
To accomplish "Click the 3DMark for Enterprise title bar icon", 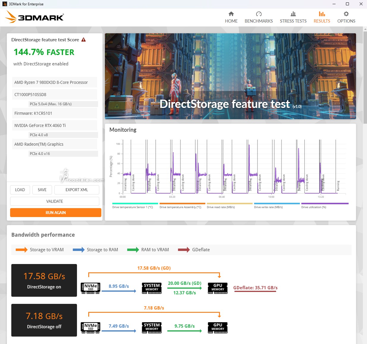I will click(4, 4).
